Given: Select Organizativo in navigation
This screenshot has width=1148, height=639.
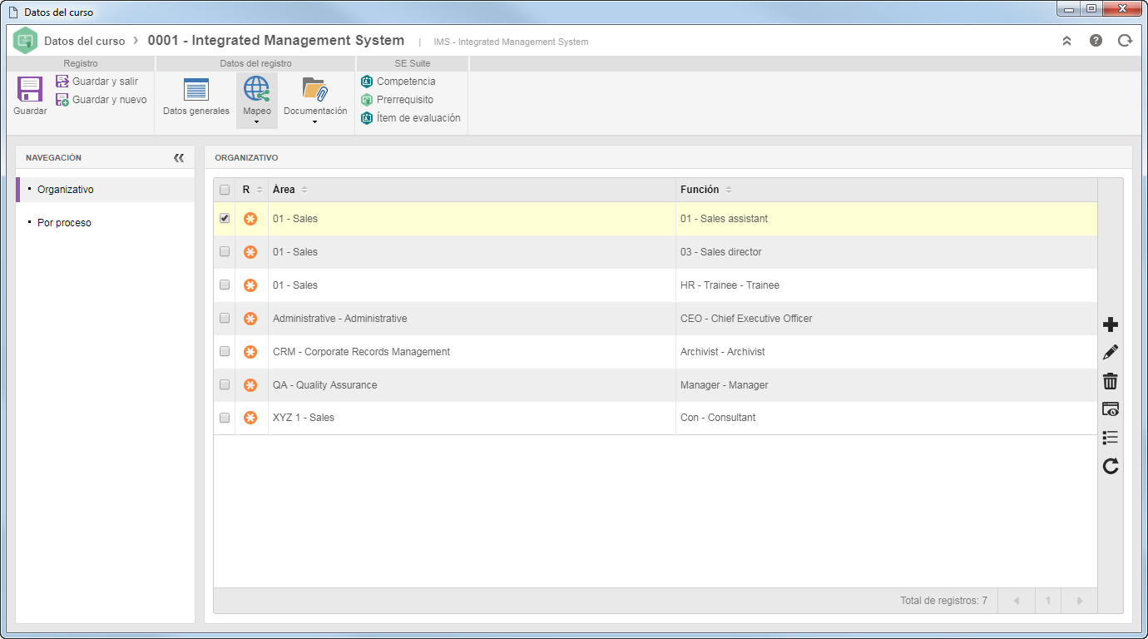Looking at the screenshot, I should pyautogui.click(x=106, y=190).
